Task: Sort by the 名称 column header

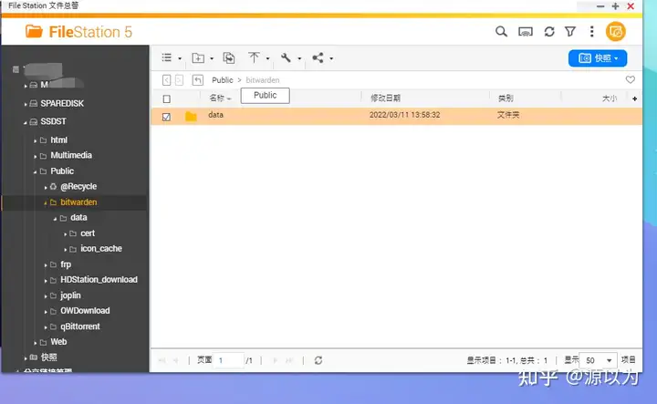Action: [x=217, y=98]
